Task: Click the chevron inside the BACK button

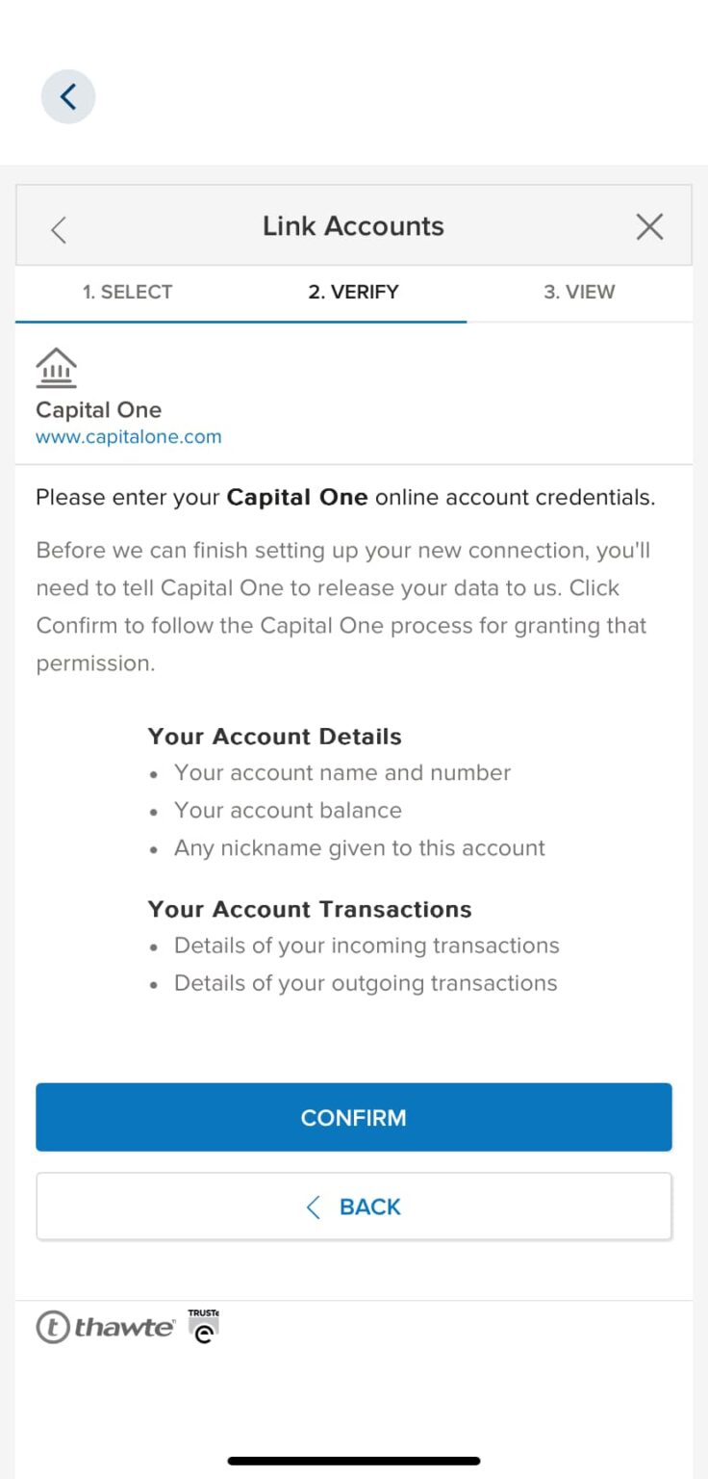Action: 312,1207
